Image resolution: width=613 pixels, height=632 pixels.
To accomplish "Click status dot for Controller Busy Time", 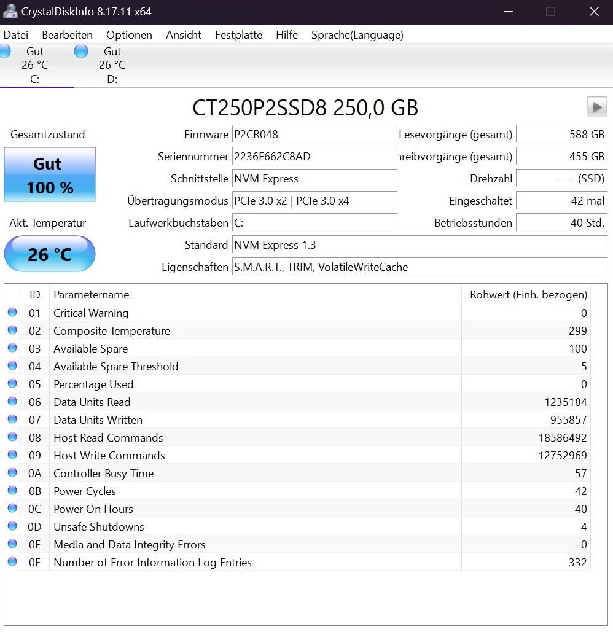I will (x=12, y=472).
